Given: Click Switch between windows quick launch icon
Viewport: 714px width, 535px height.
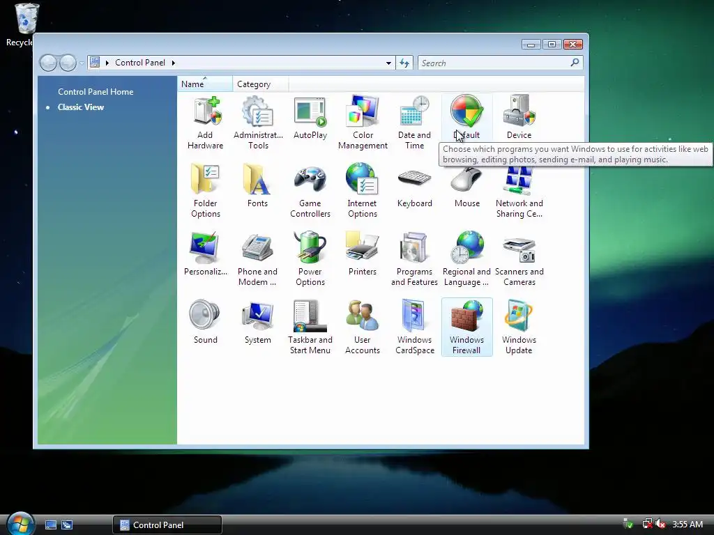Looking at the screenshot, I should [x=67, y=525].
